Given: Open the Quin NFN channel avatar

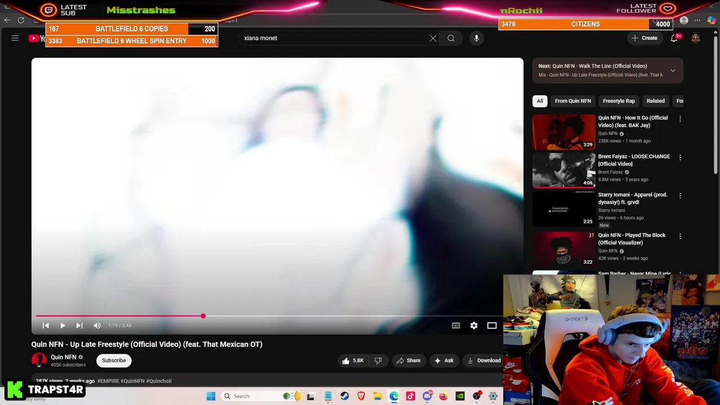Looking at the screenshot, I should point(39,361).
